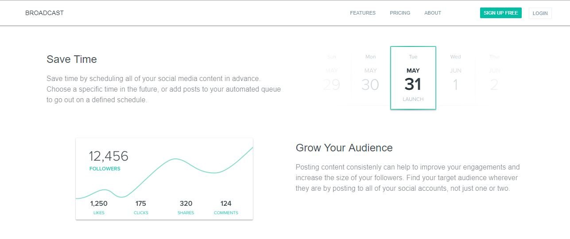
Task: Open the Pricing page link
Action: pos(400,13)
